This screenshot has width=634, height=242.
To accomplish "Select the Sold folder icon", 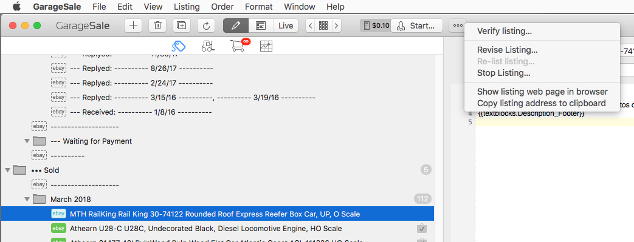I will [19, 170].
